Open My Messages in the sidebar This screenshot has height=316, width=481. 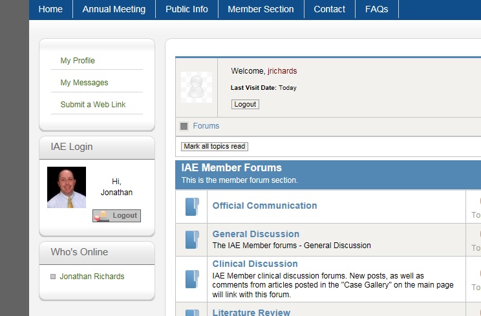tap(84, 83)
